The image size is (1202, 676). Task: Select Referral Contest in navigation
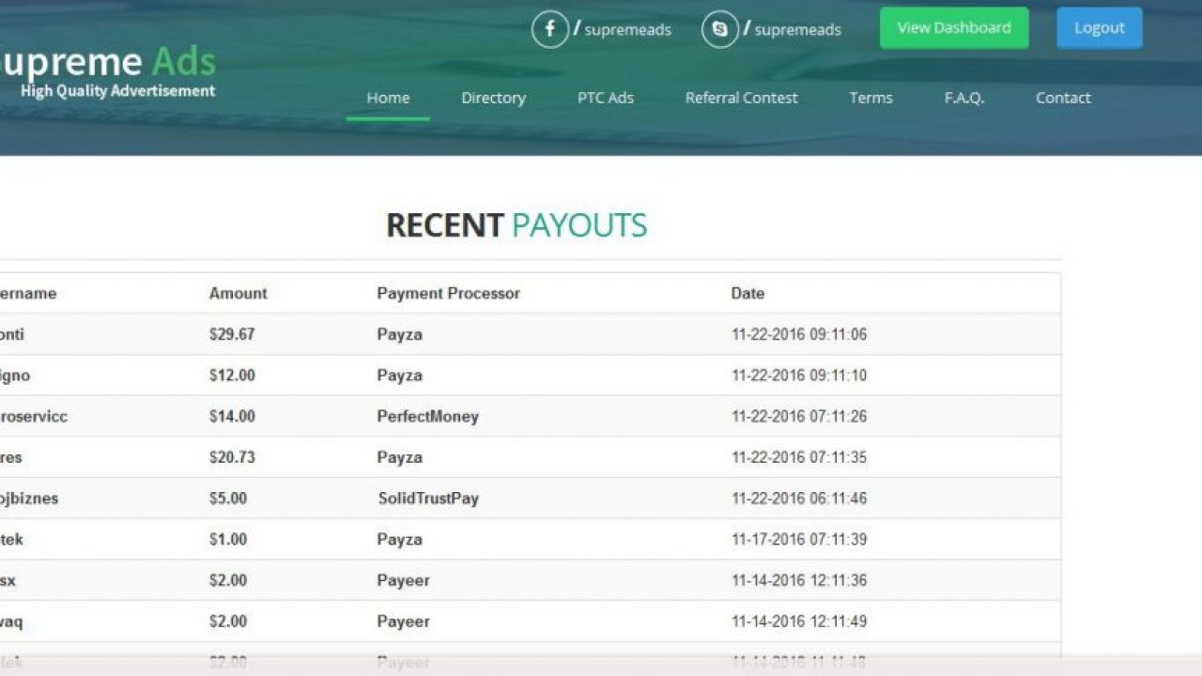[x=741, y=98]
